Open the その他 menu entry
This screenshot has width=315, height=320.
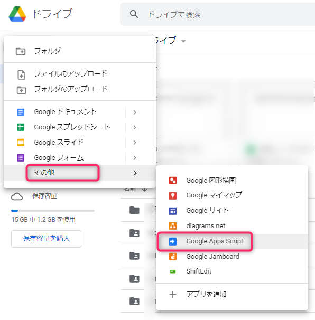tap(80, 173)
